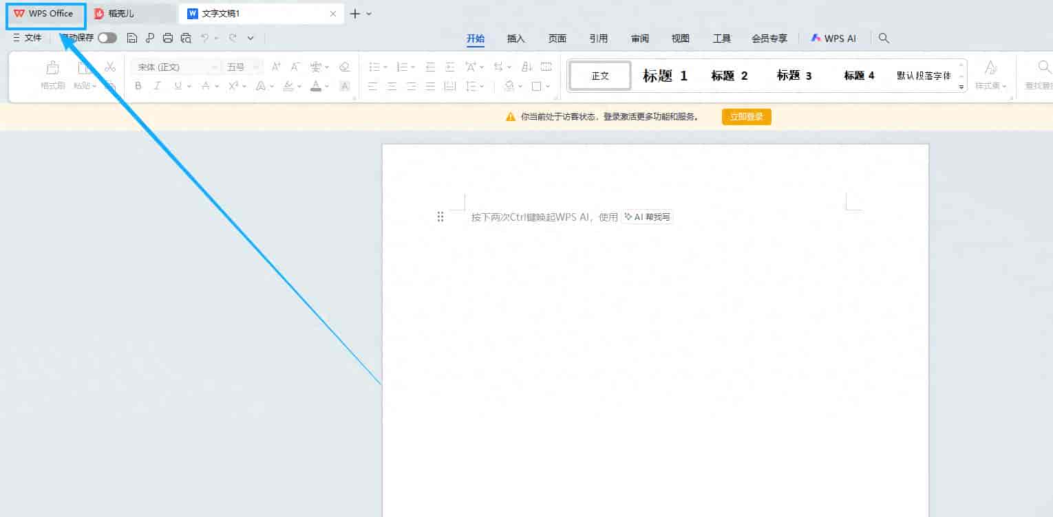Click the search magnifier beside WPS AI
1053x517 pixels.
click(x=884, y=38)
